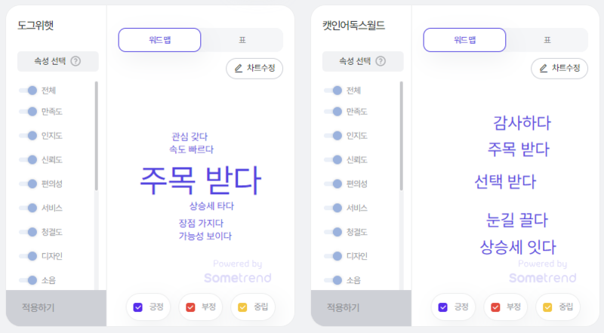Toggle 만족도 switch in 도그위햇 panel
Viewport: 604px width, 333px height.
(28, 112)
